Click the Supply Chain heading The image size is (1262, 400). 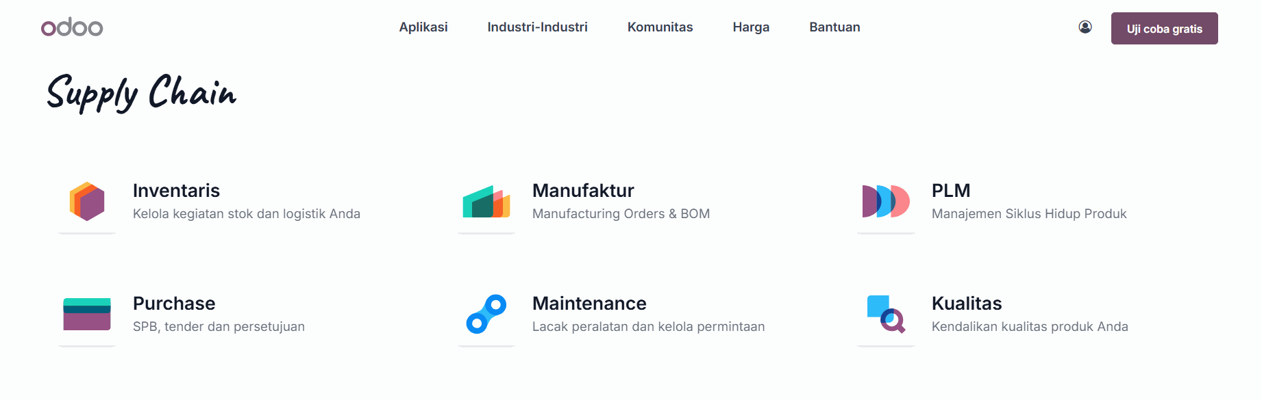[142, 93]
